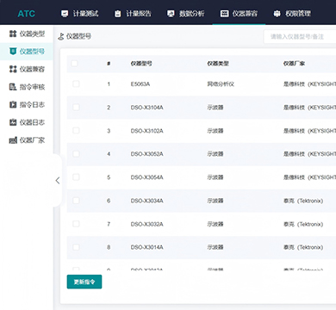
Task: Click the DSO-X3014A model cell
Action: [x=146, y=247]
